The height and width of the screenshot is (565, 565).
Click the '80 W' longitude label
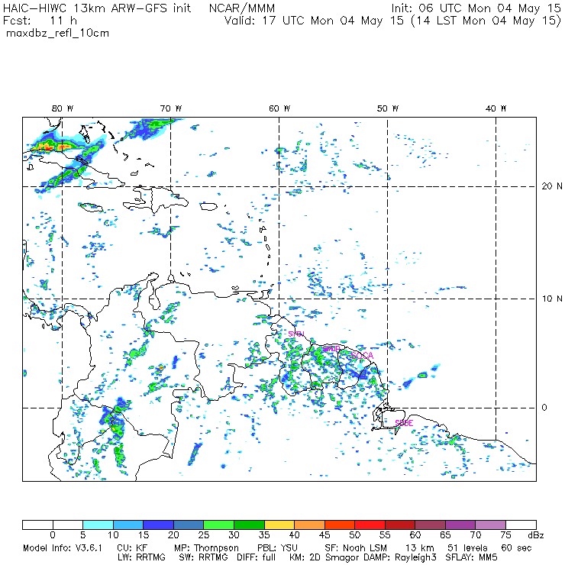click(x=63, y=108)
